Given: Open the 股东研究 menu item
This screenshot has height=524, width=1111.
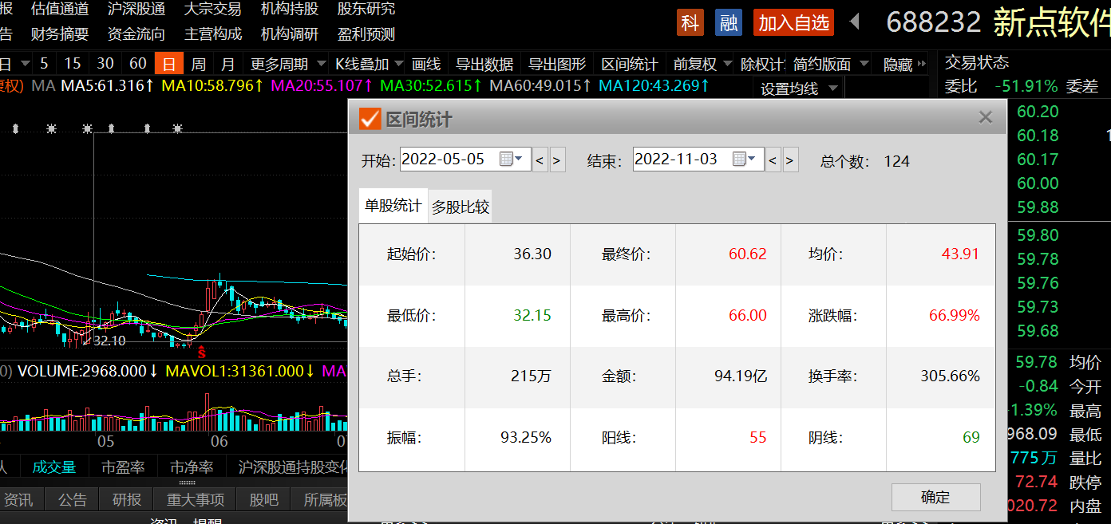Looking at the screenshot, I should (366, 9).
